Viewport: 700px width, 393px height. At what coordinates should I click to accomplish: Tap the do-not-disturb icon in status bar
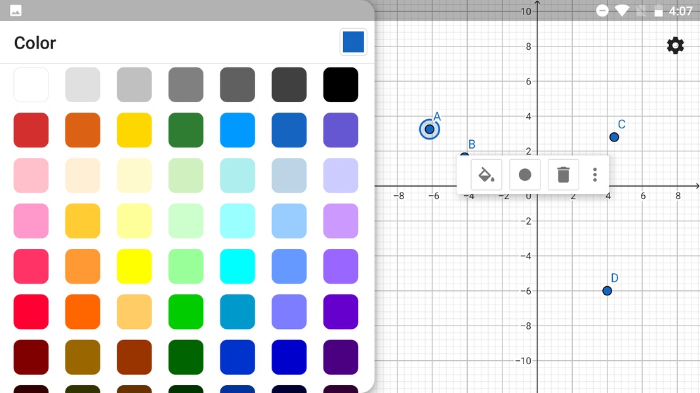click(602, 10)
